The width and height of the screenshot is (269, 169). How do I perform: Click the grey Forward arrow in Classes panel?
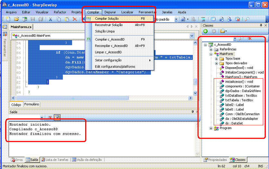click(x=214, y=31)
